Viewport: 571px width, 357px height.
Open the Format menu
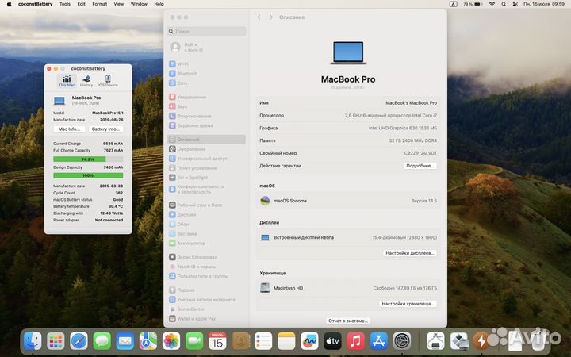pos(99,4)
